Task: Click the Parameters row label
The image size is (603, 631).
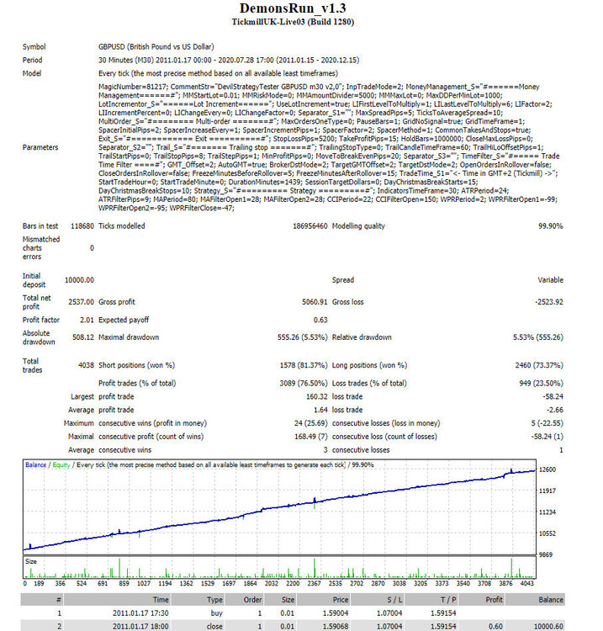Action: (x=40, y=147)
